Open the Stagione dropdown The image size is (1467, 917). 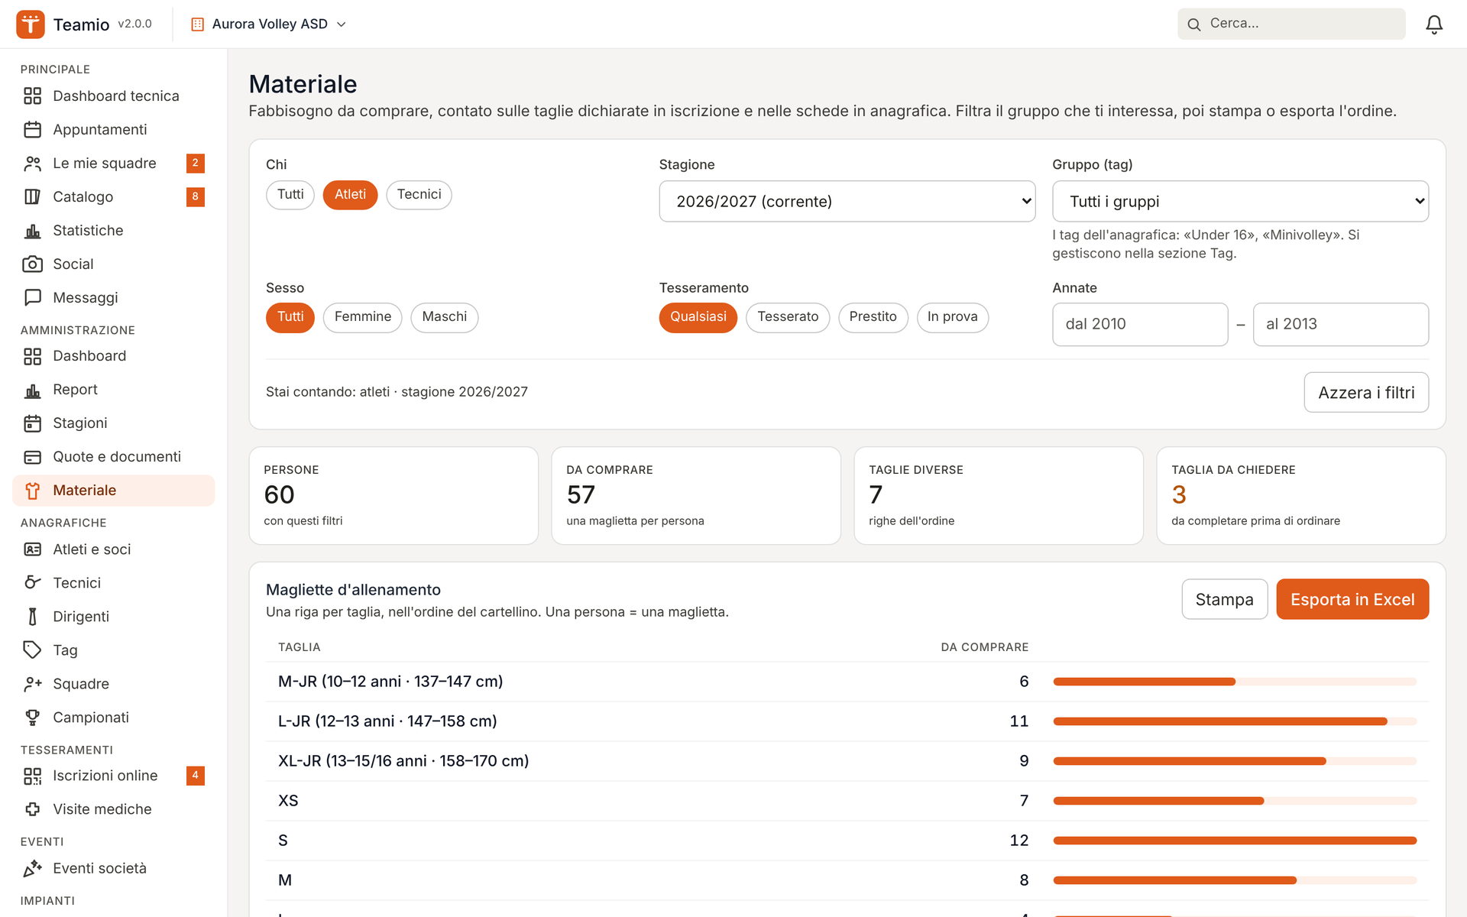(847, 201)
